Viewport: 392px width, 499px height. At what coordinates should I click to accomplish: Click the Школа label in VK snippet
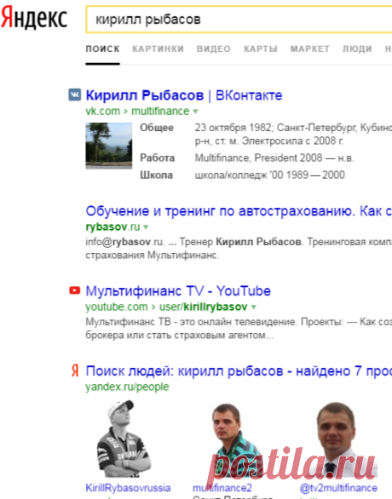156,175
